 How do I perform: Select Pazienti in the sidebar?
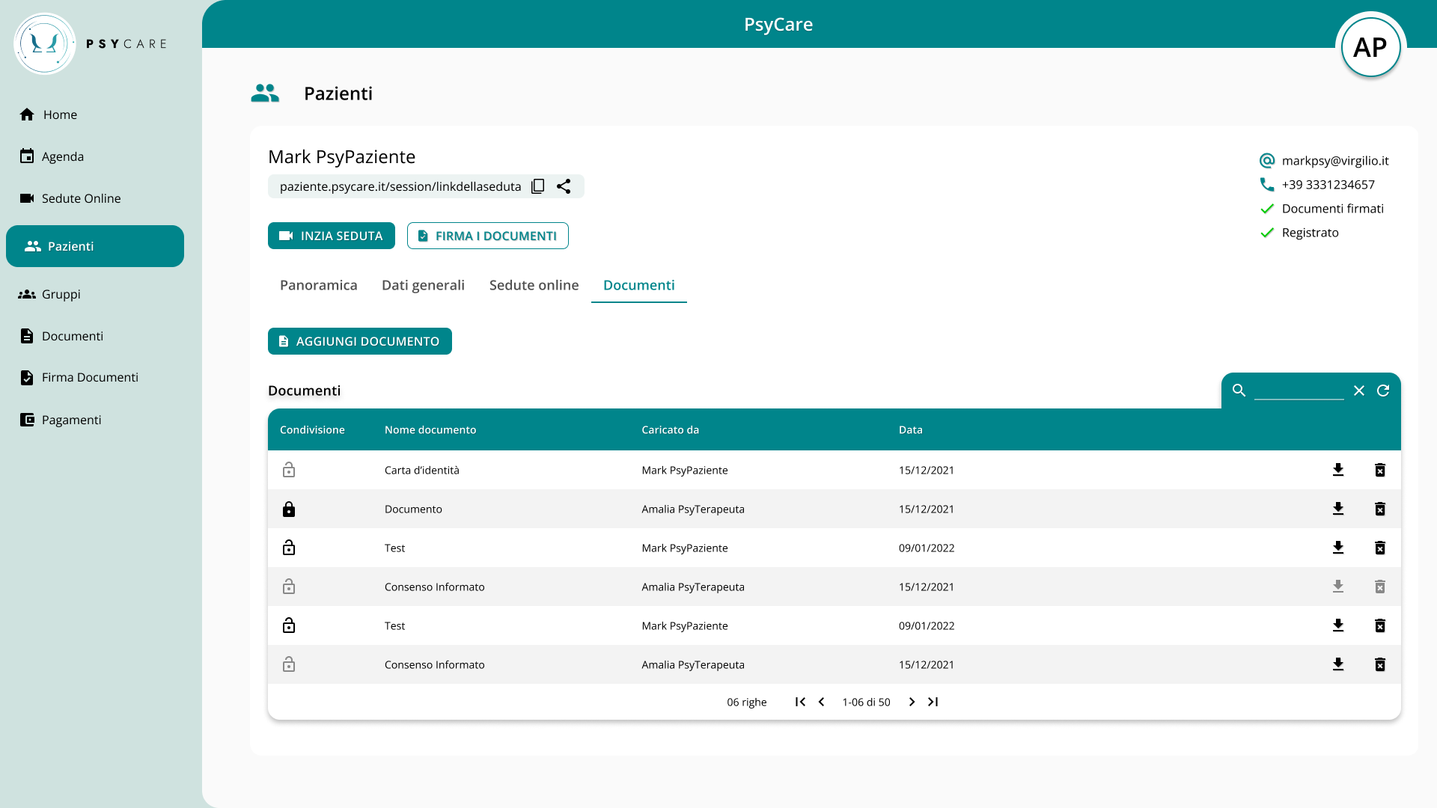tap(95, 246)
